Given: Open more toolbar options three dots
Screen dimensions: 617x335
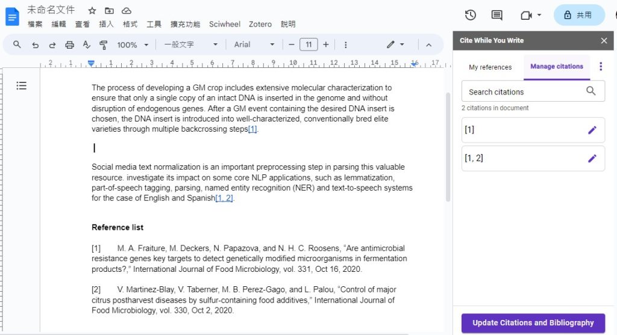Looking at the screenshot, I should 345,45.
